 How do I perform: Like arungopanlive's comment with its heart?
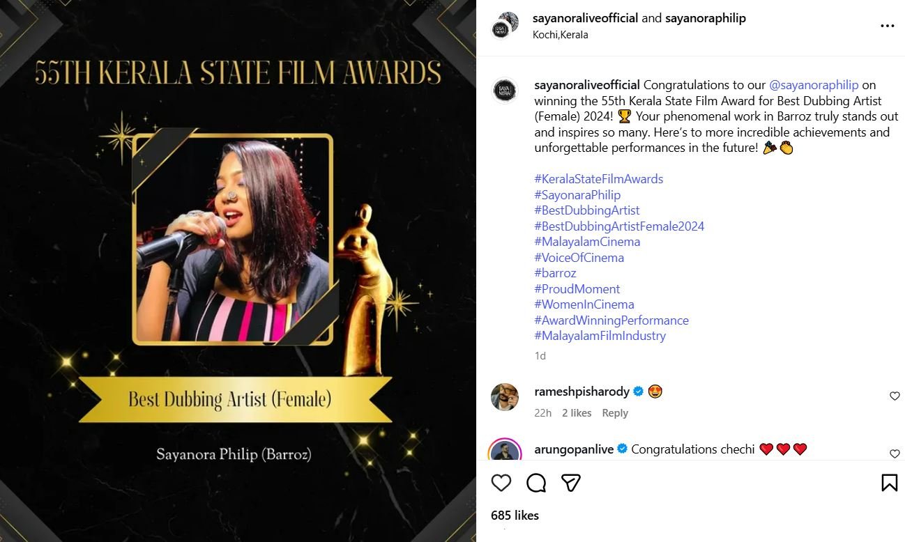pos(895,454)
